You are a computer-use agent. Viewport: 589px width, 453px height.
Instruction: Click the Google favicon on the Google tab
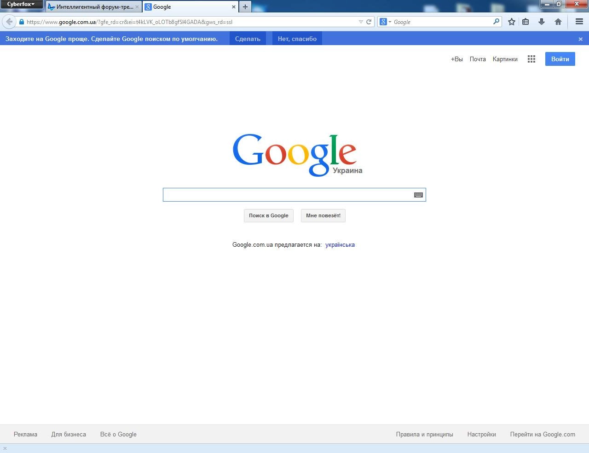pos(148,7)
